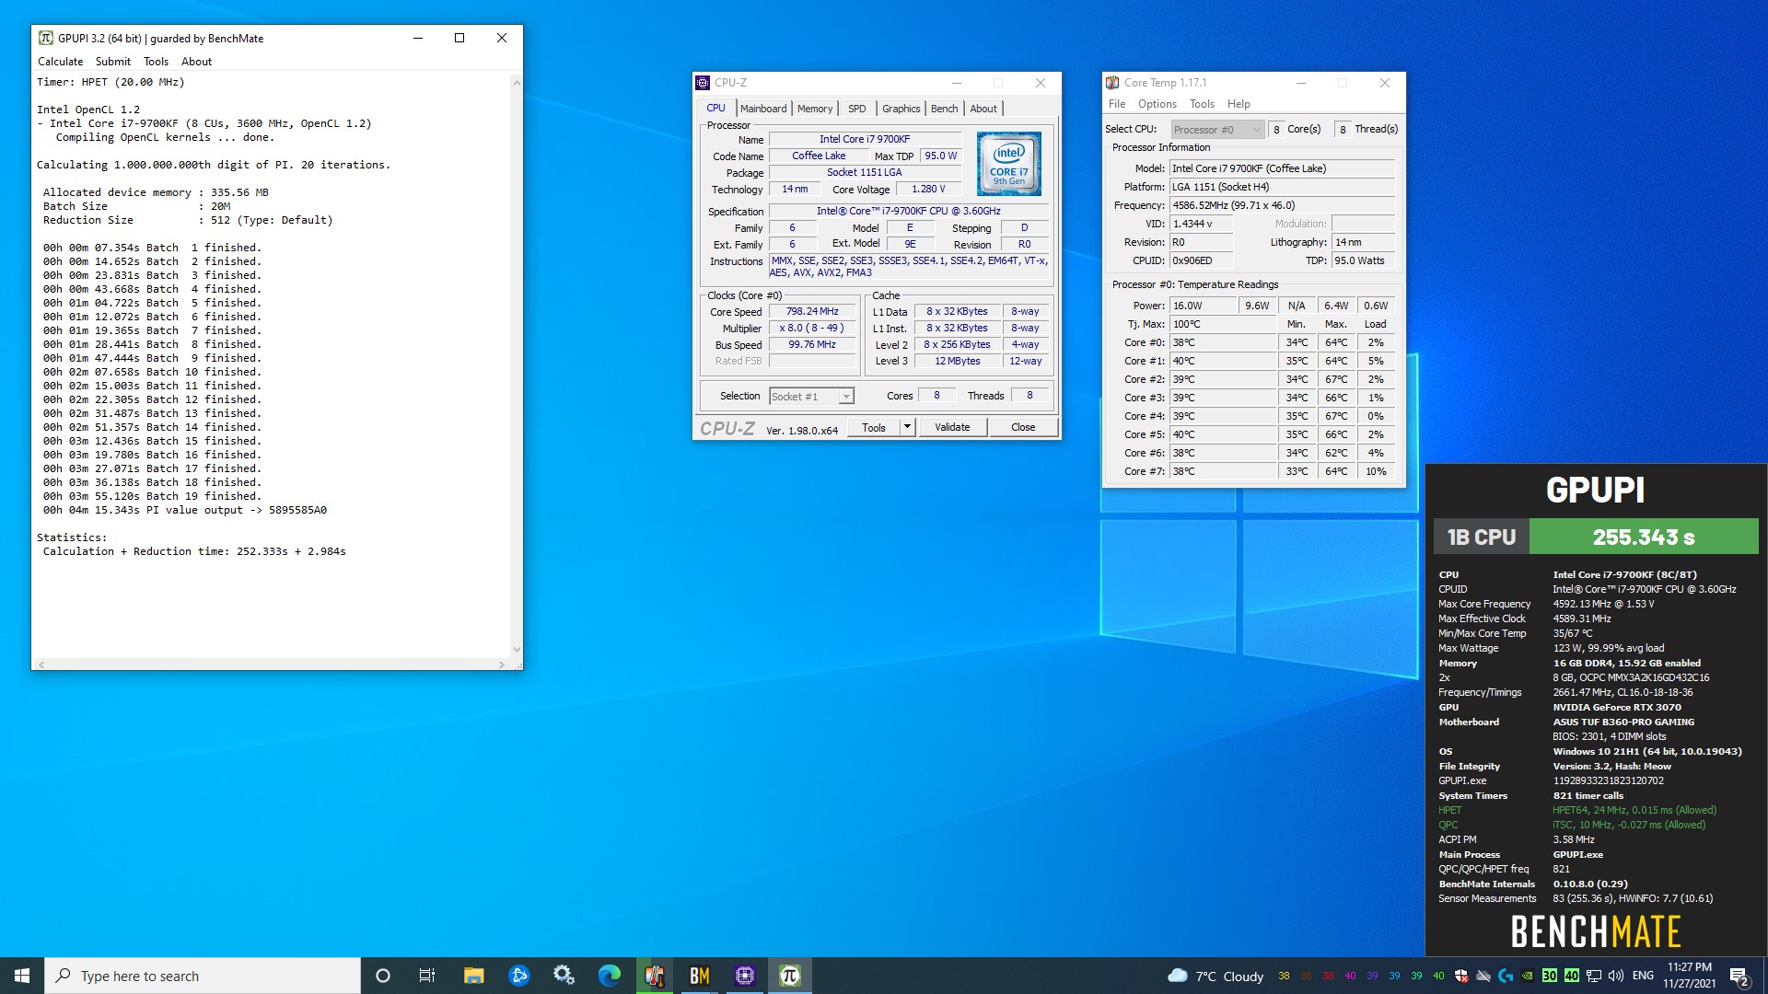1768x994 pixels.
Task: Click the Tools button in CPU-Z
Action: point(874,427)
